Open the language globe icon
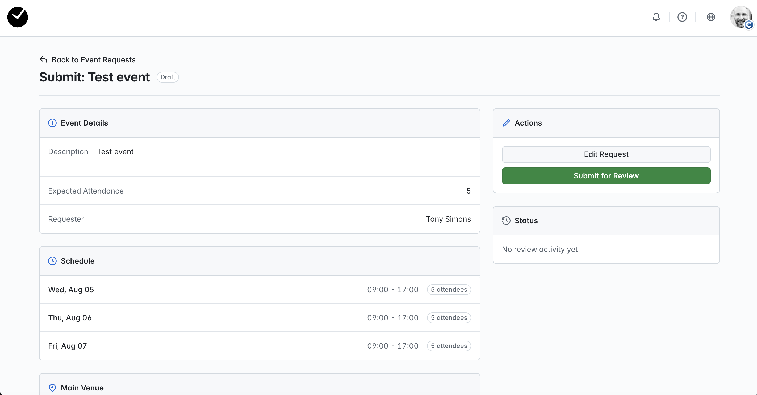Viewport: 757px width, 395px height. point(710,17)
